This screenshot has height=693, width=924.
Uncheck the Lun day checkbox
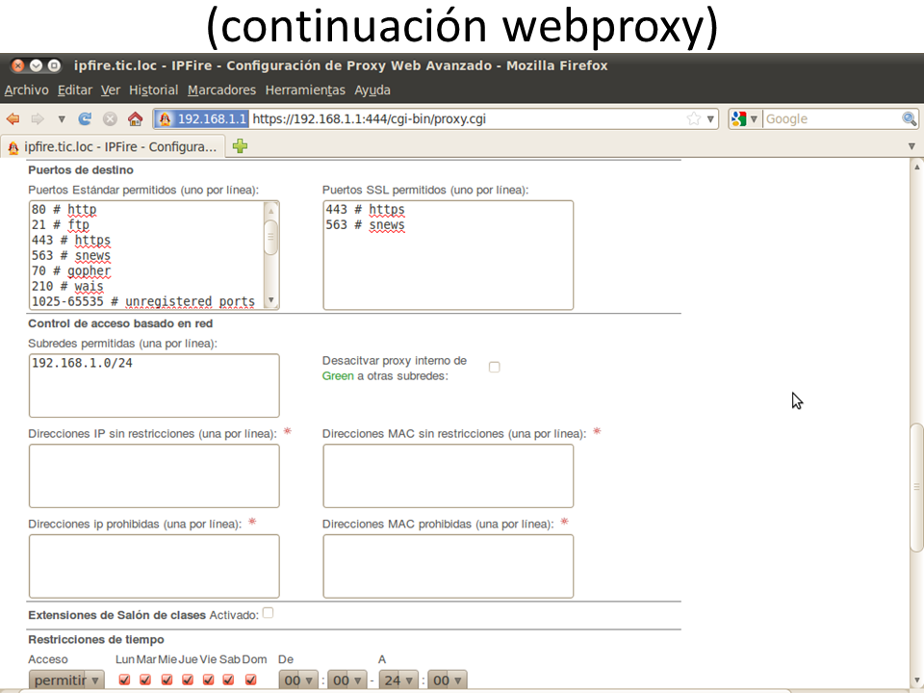point(124,680)
